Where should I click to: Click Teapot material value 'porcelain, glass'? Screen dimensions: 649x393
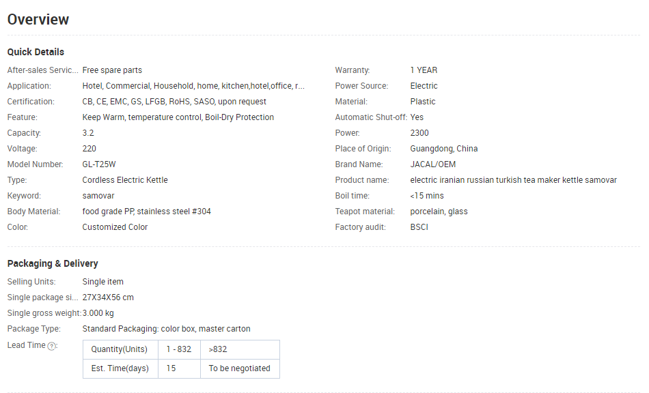click(439, 212)
